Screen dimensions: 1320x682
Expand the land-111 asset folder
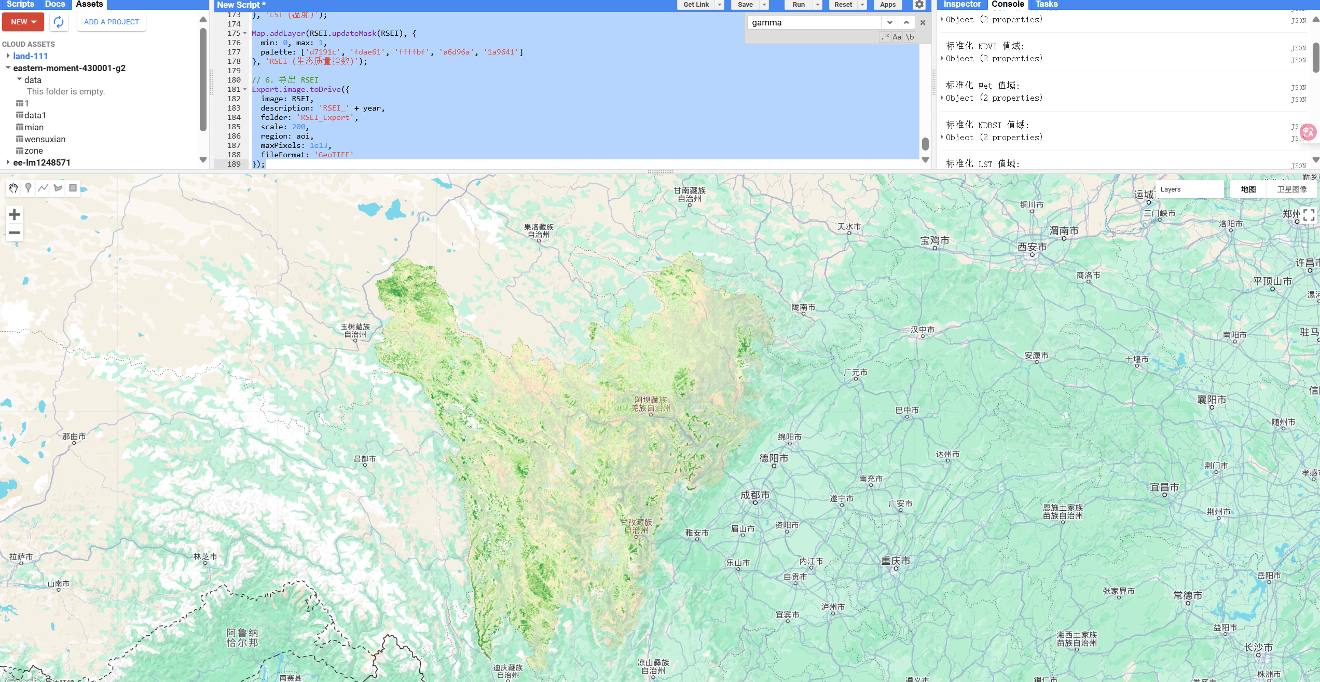pyautogui.click(x=8, y=56)
